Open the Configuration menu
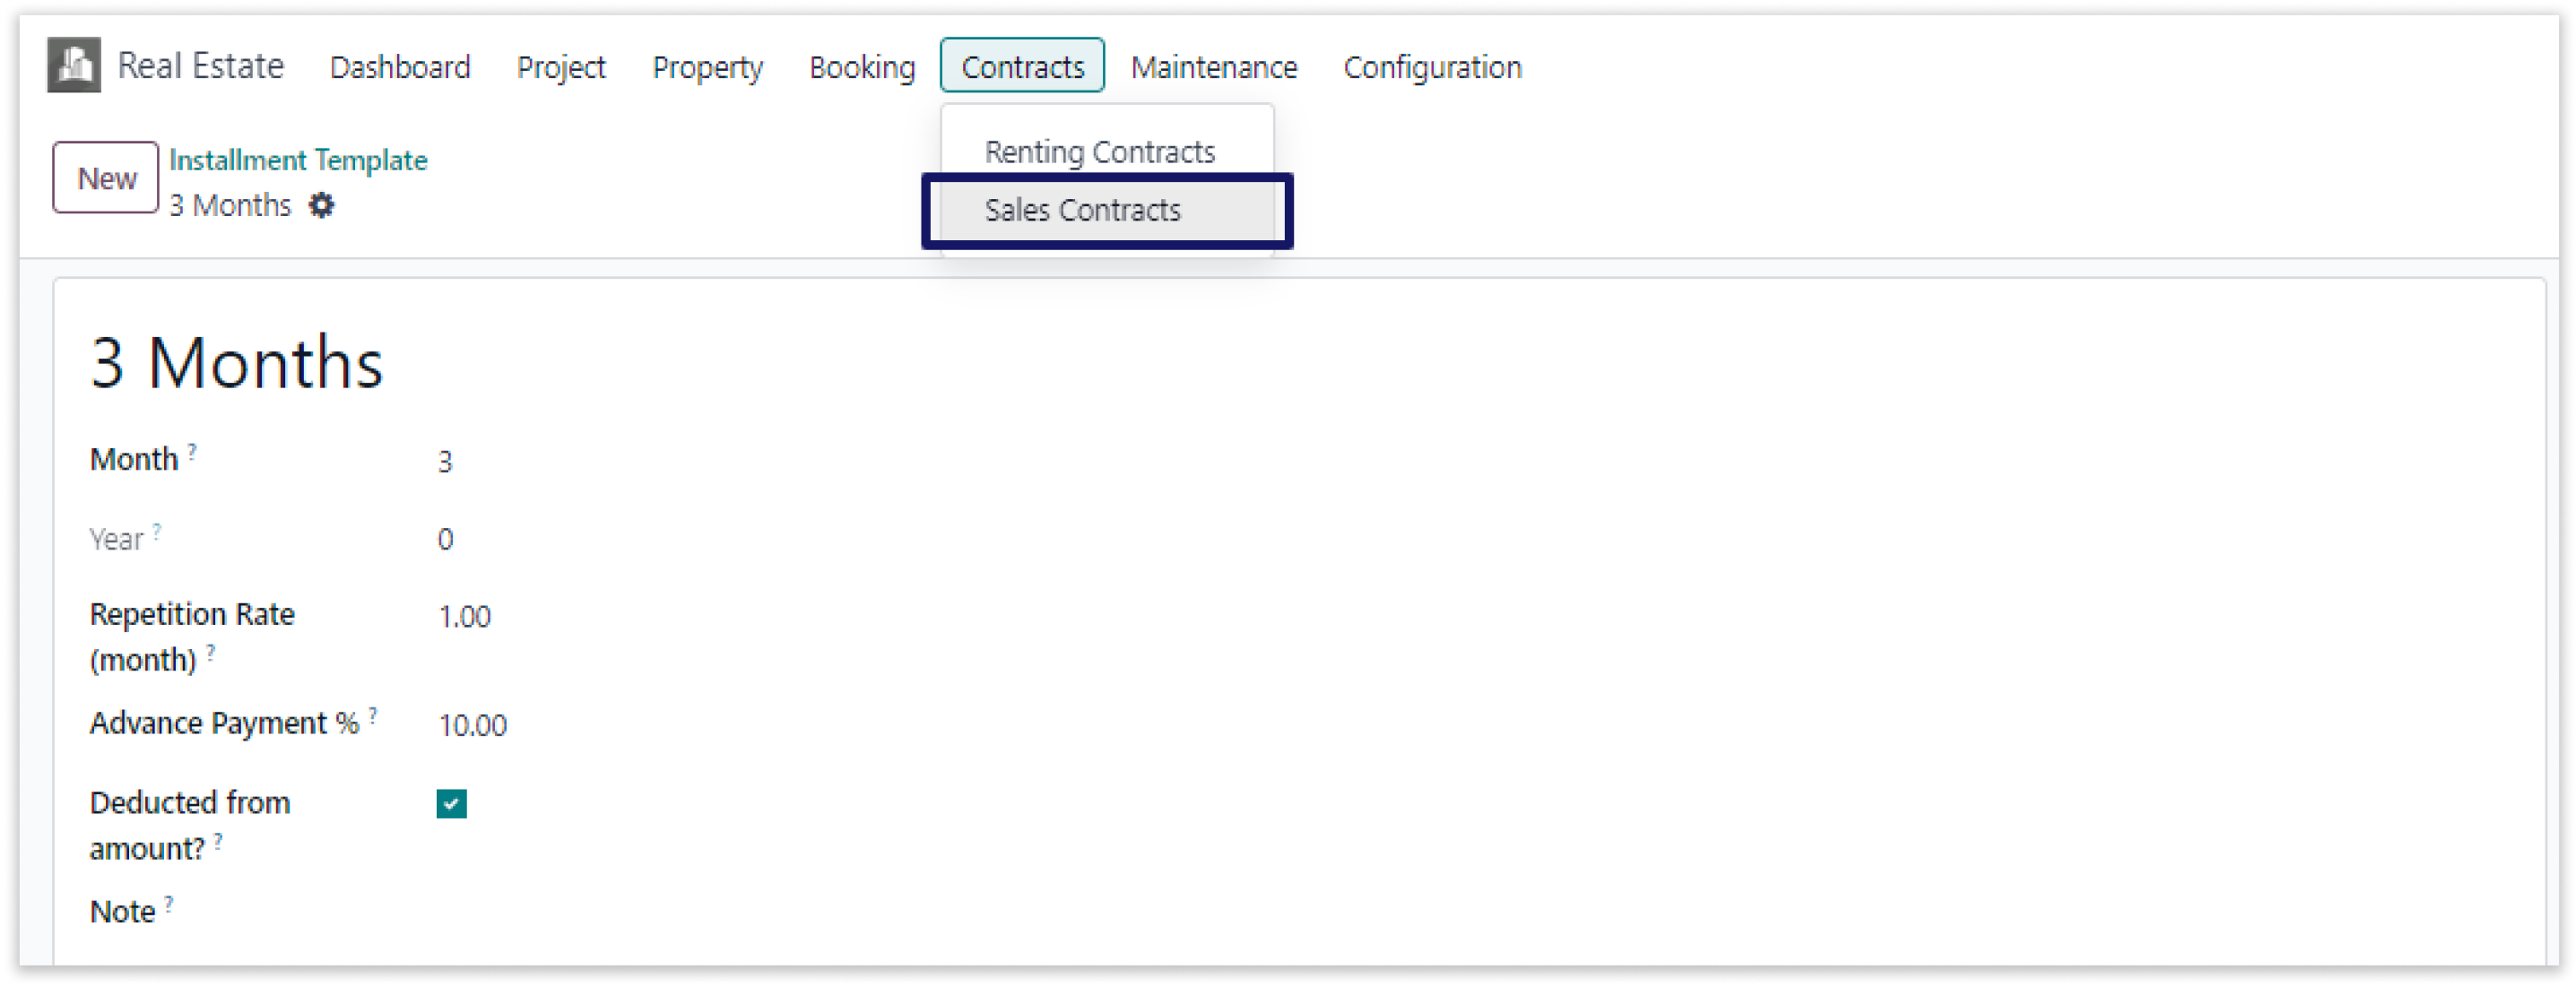This screenshot has height=987, width=2576. [1432, 67]
